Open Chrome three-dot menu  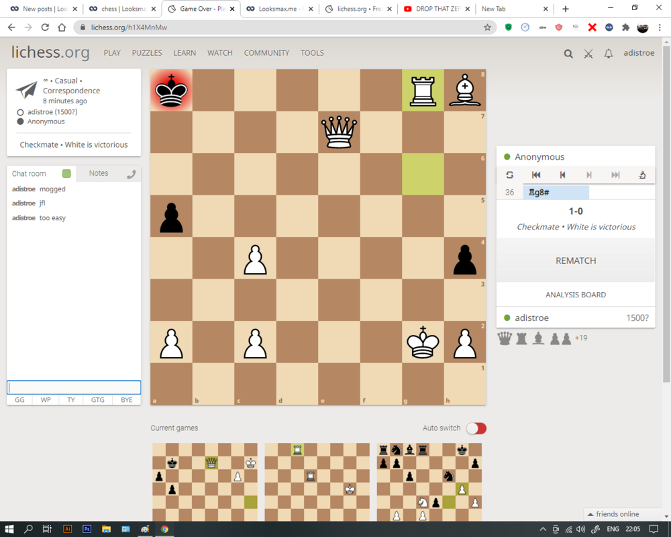point(661,28)
